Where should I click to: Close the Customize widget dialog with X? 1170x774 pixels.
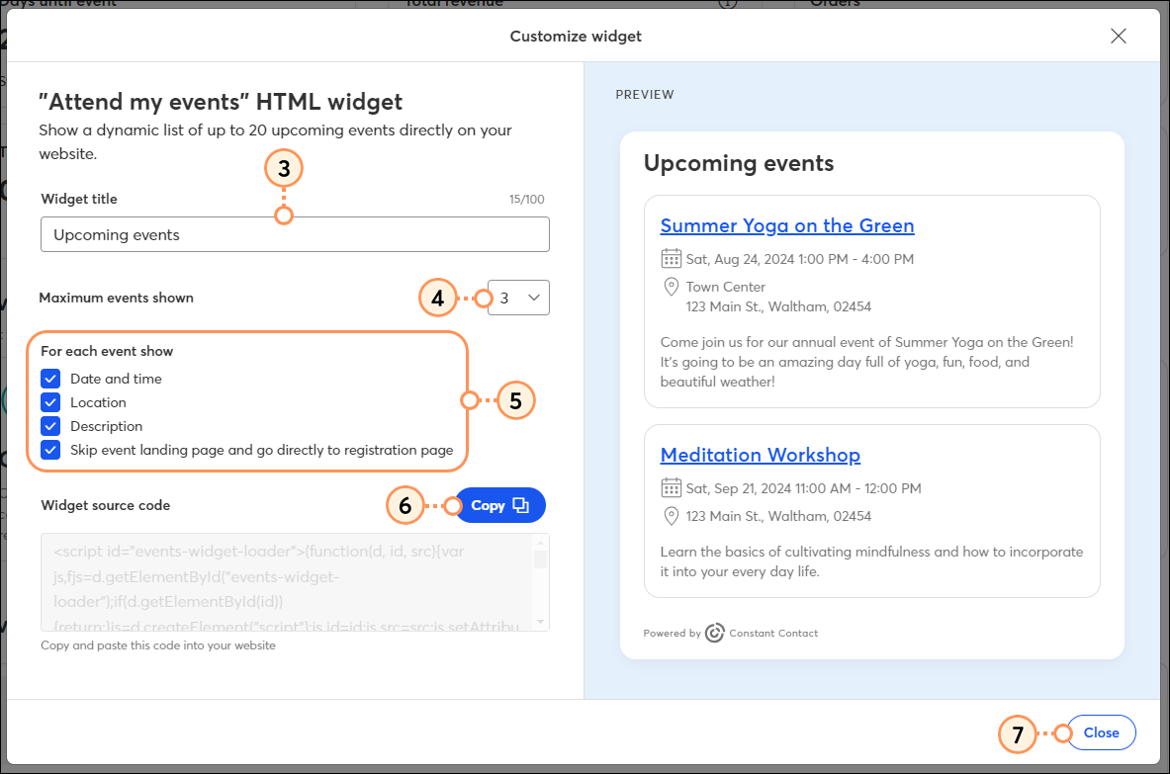(1118, 36)
